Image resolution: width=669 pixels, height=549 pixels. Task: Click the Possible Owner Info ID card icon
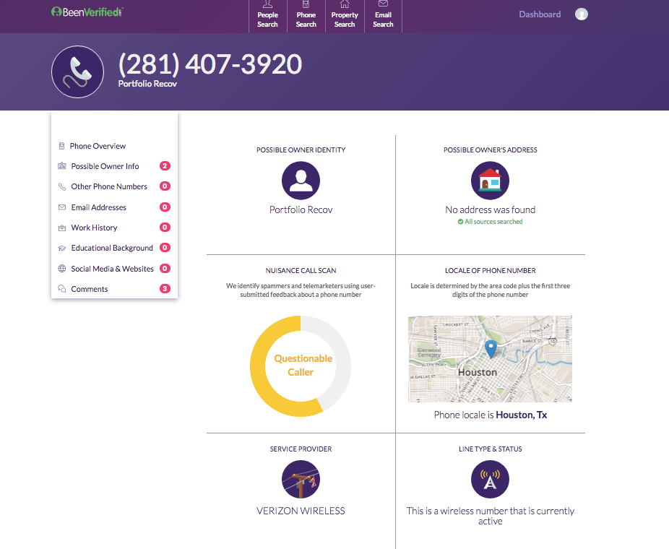pos(62,166)
